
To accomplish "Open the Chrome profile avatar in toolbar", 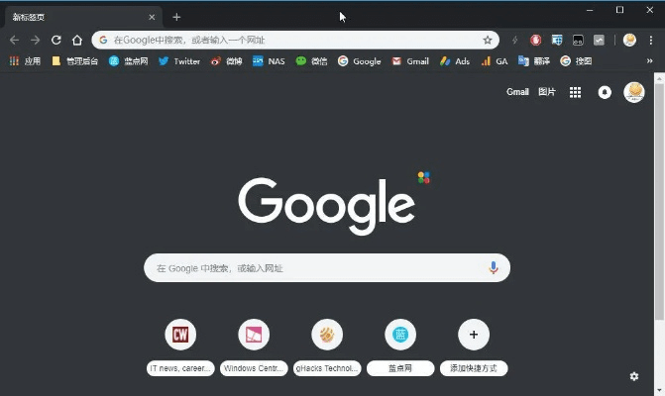I will 629,41.
